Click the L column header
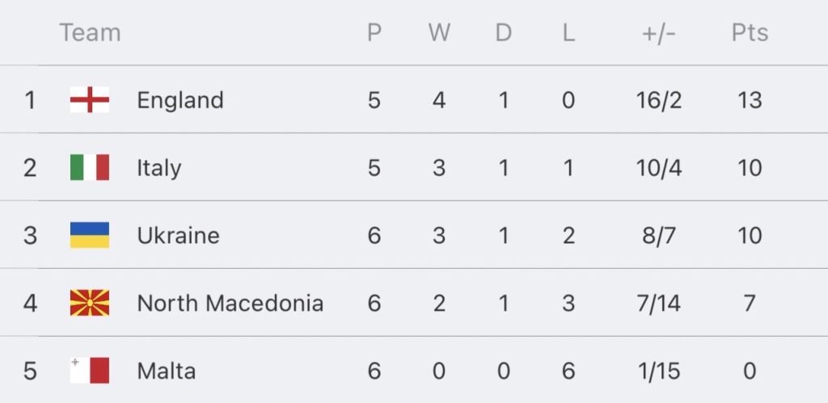Viewport: 828px width, 403px height. pos(568,32)
